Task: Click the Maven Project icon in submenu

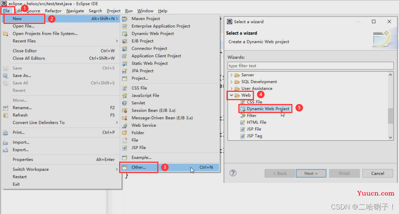Action: point(125,19)
